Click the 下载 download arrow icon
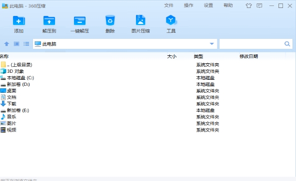296x181 pixels. (3, 104)
